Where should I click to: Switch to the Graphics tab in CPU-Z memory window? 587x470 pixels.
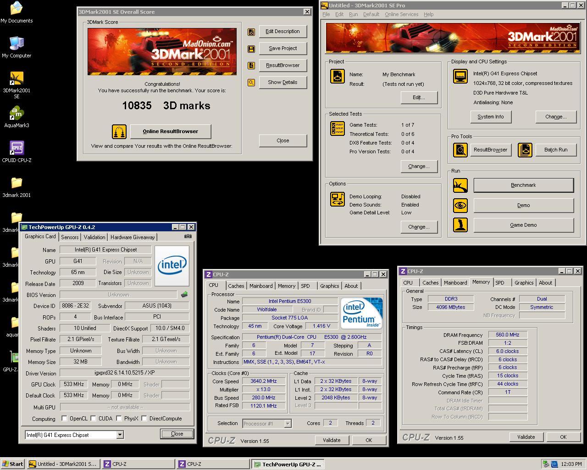524,283
